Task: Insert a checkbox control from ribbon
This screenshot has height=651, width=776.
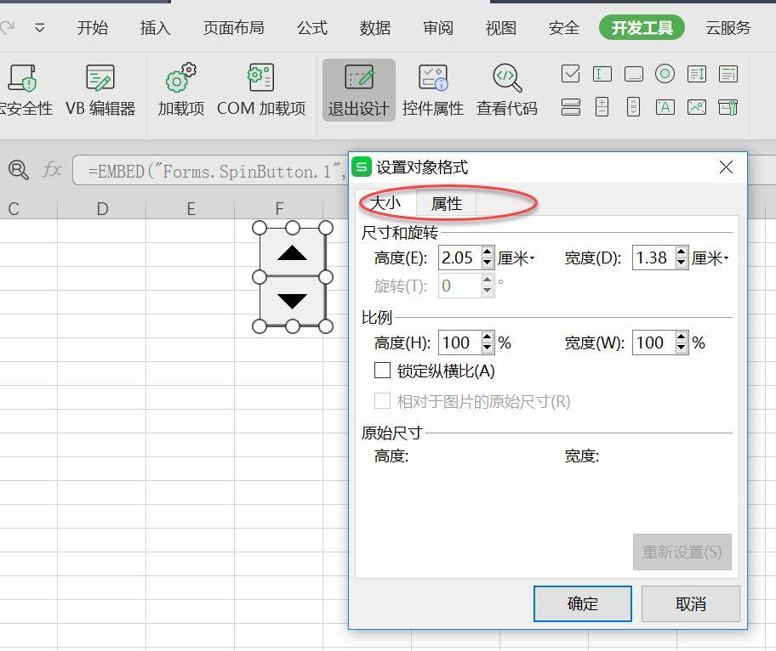Action: point(571,74)
